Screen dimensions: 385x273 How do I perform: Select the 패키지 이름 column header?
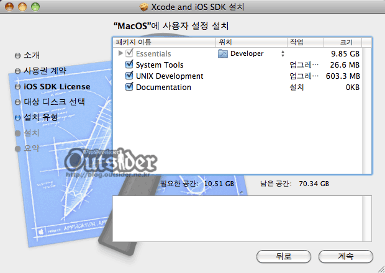tap(165, 42)
